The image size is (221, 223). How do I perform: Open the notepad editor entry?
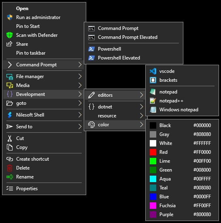(x=182, y=92)
